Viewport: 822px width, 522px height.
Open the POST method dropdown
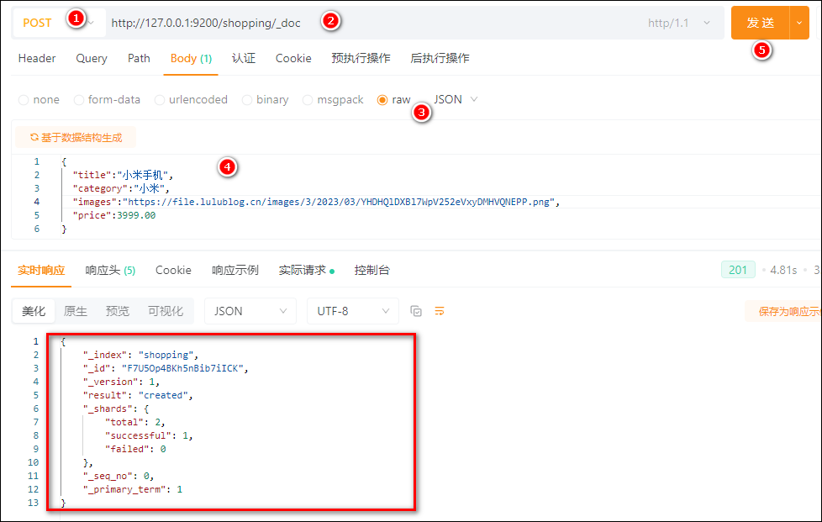click(x=59, y=23)
